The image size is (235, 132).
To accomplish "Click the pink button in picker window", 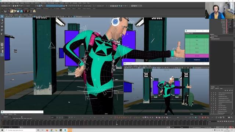I will pos(197,56).
